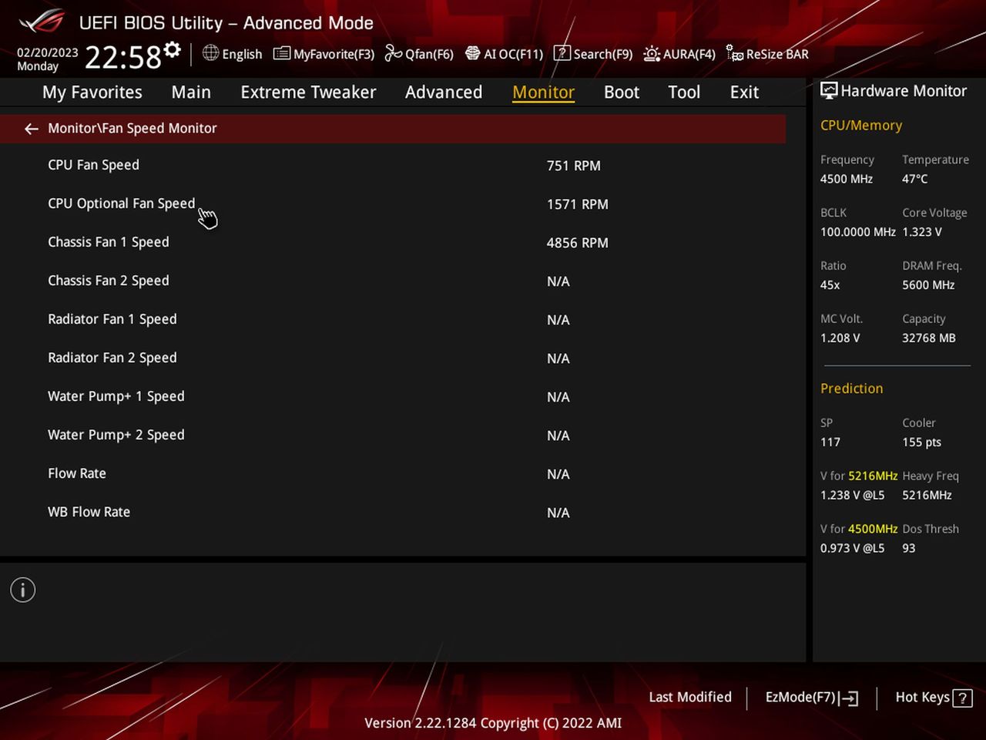Image resolution: width=986 pixels, height=740 pixels.
Task: Click the version copyright text
Action: pos(493,723)
